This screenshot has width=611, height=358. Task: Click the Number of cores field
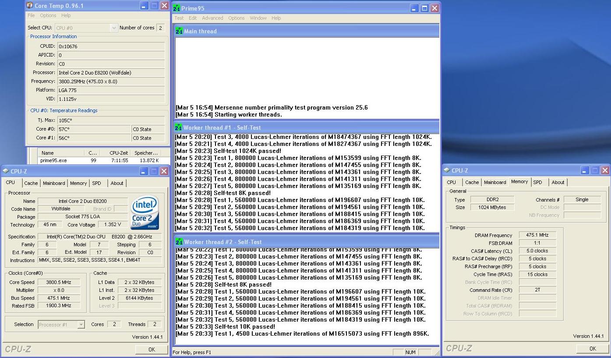point(161,28)
